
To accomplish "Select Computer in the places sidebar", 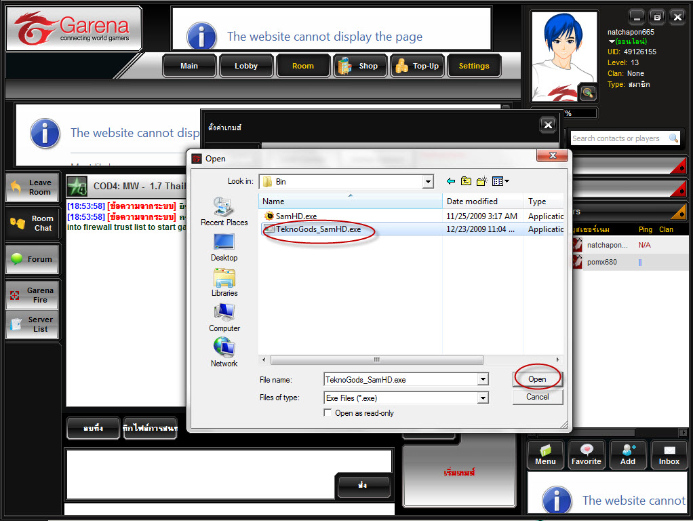I will point(224,318).
